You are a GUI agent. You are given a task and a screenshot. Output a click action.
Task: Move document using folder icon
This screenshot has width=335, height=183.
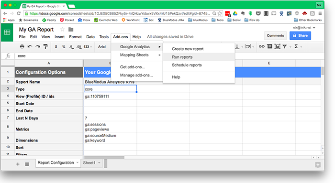tap(71, 29)
